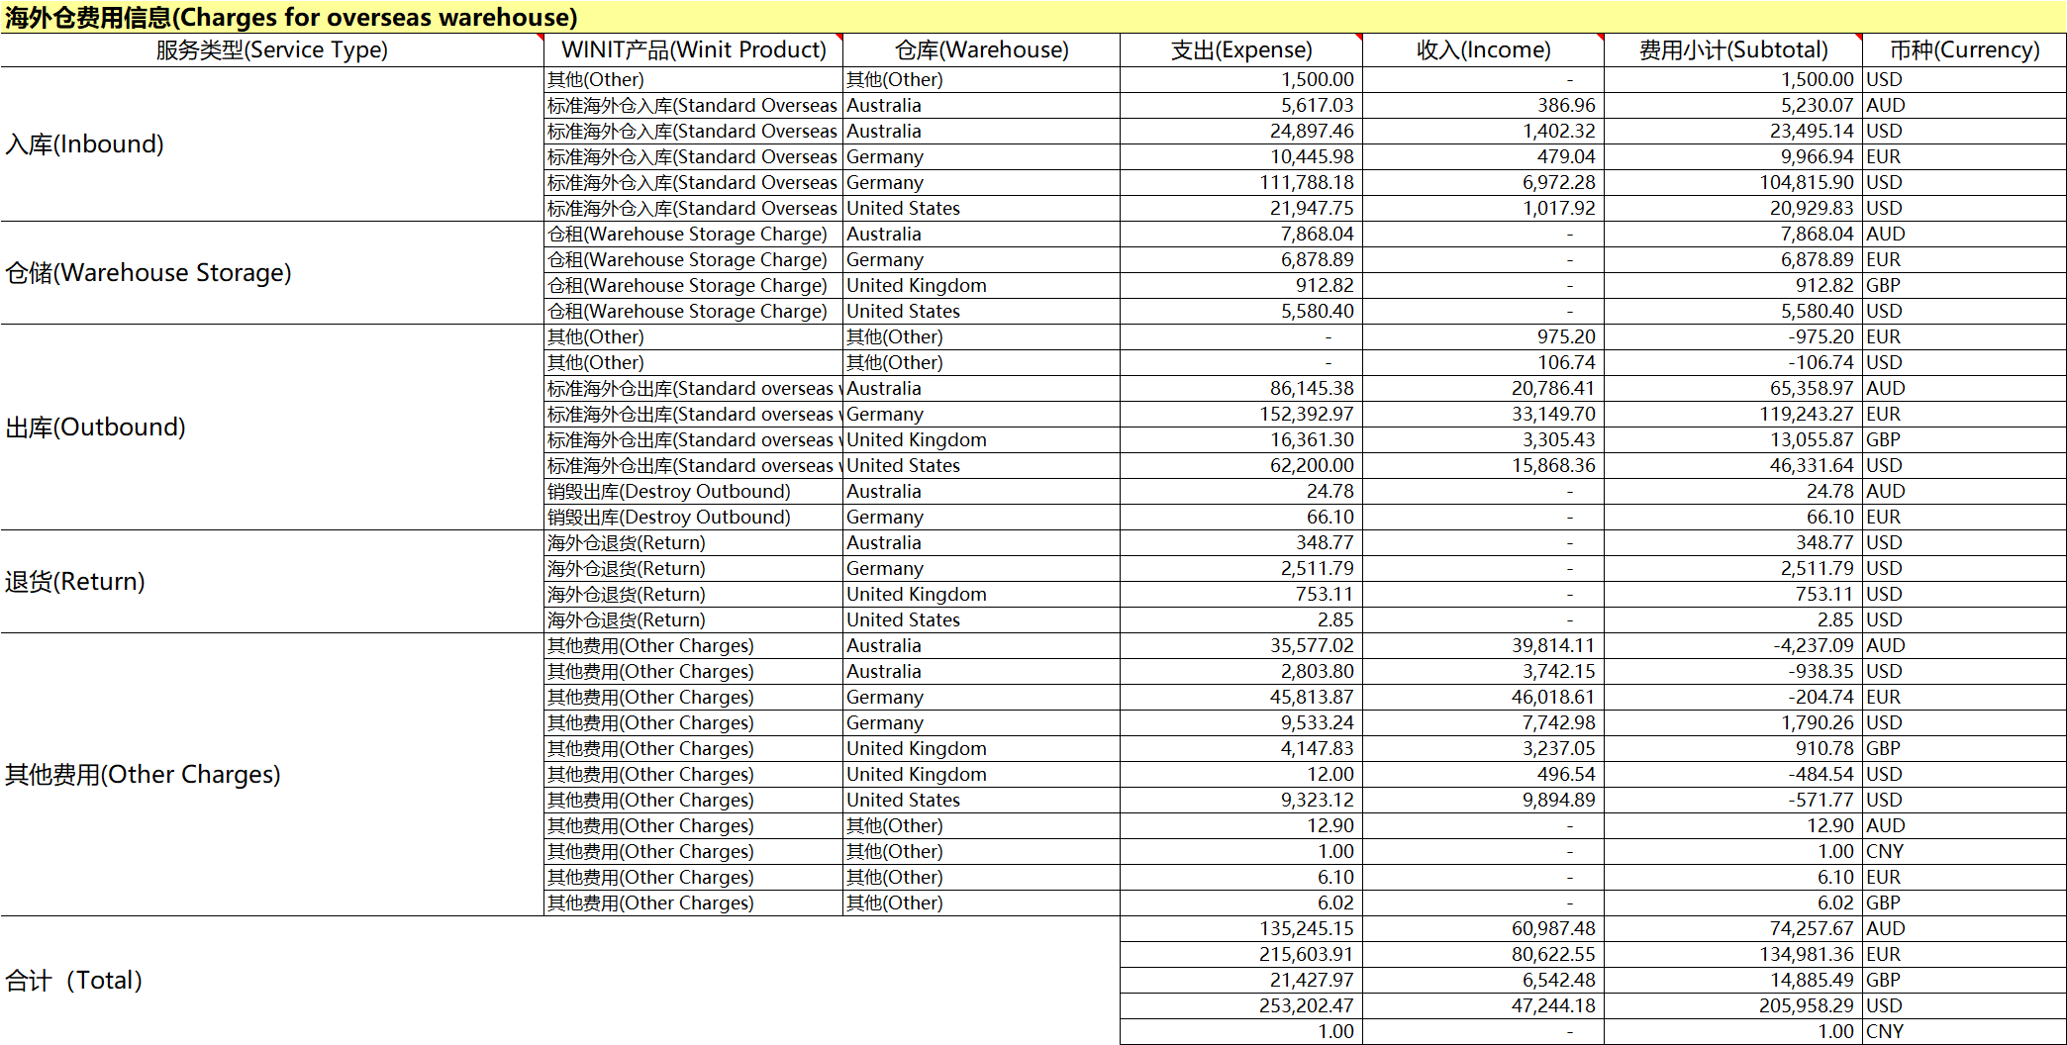Select income cell 6,972.28
2067x1045 pixels.
tap(1483, 182)
